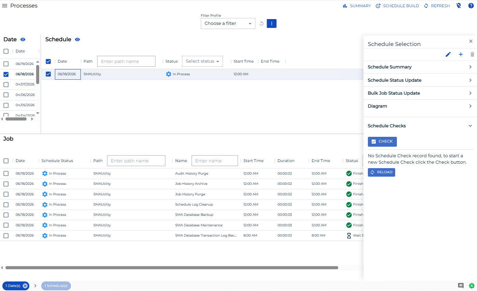Click the CHECK button under Schedule Checks
Viewport: 477px width, 291px height.
[382, 142]
